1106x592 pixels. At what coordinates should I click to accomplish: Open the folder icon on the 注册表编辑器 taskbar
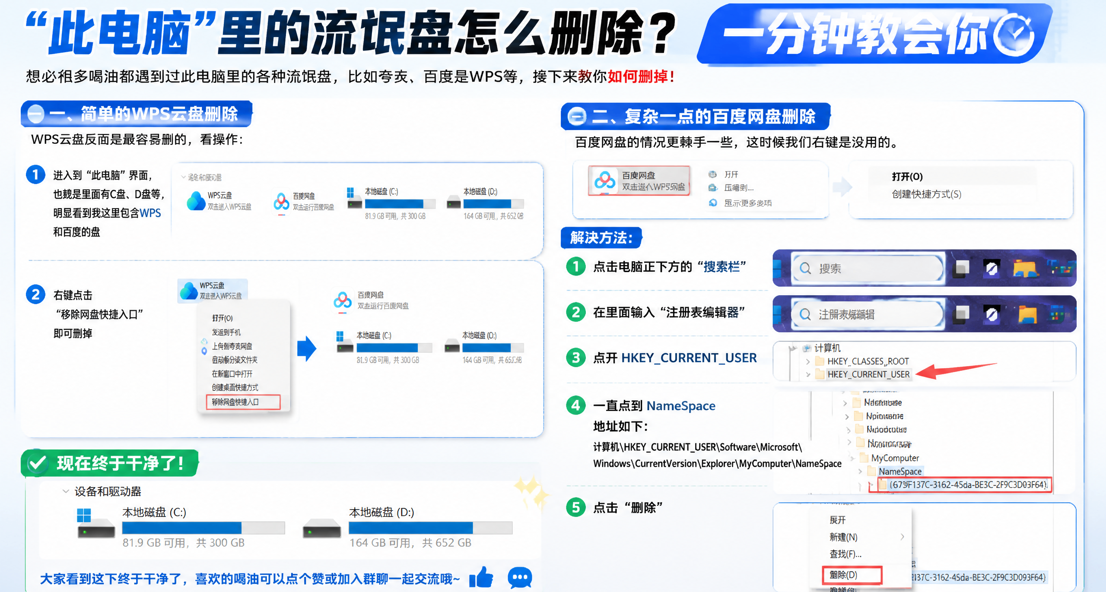coord(1027,314)
